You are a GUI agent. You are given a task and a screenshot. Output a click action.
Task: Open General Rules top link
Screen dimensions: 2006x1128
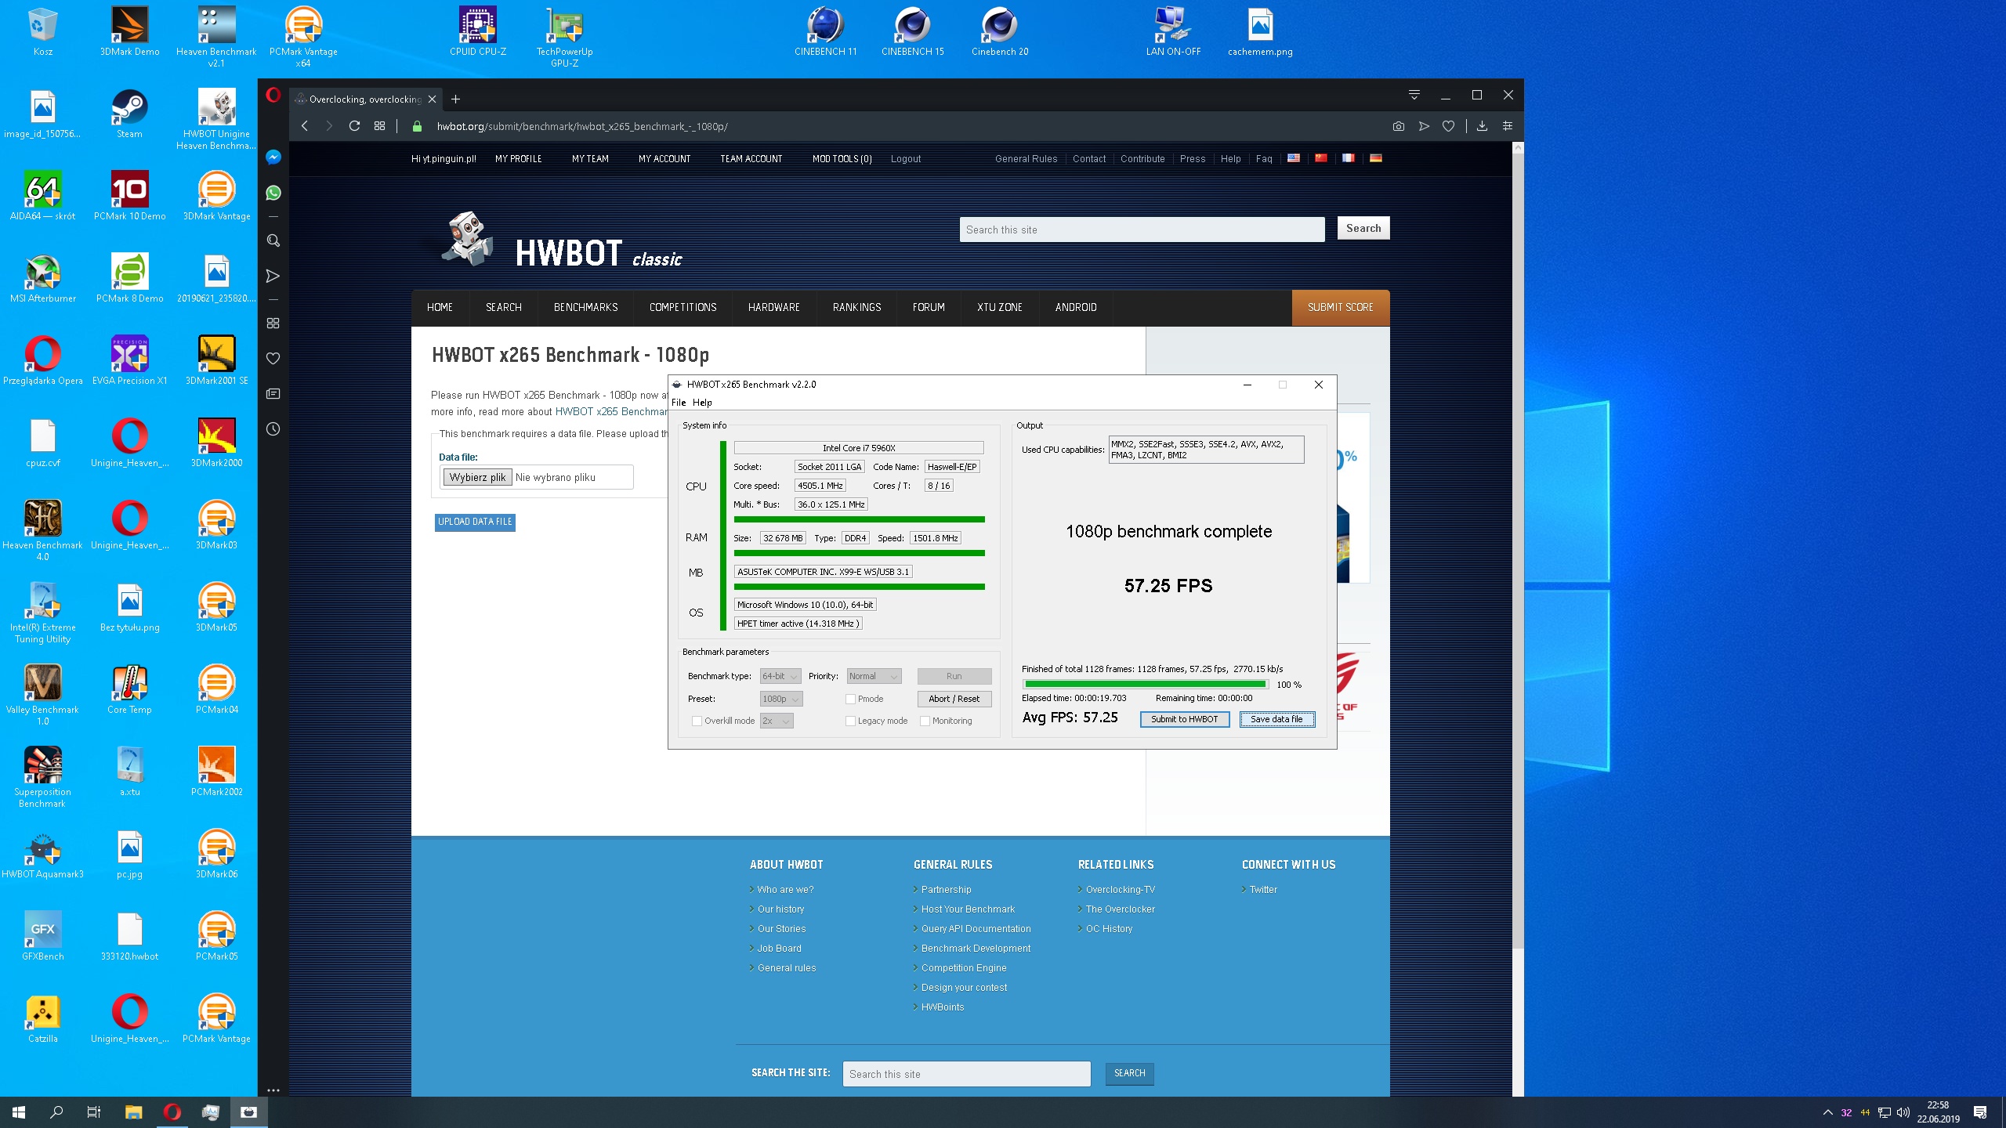1026,159
